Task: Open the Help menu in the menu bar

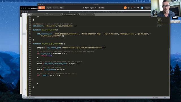Action: click(x=63, y=1)
